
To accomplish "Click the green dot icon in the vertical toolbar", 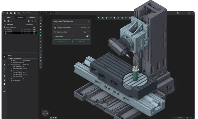I will (x=41, y=52).
